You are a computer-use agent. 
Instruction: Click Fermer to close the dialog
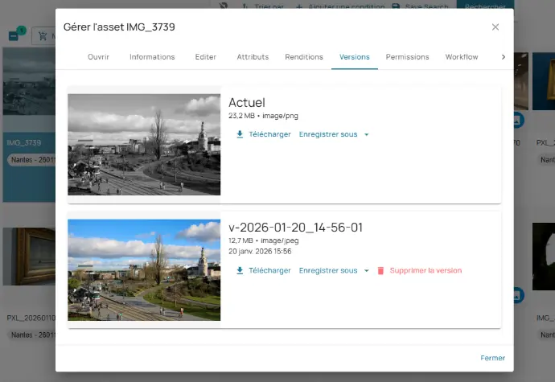pyautogui.click(x=492, y=358)
